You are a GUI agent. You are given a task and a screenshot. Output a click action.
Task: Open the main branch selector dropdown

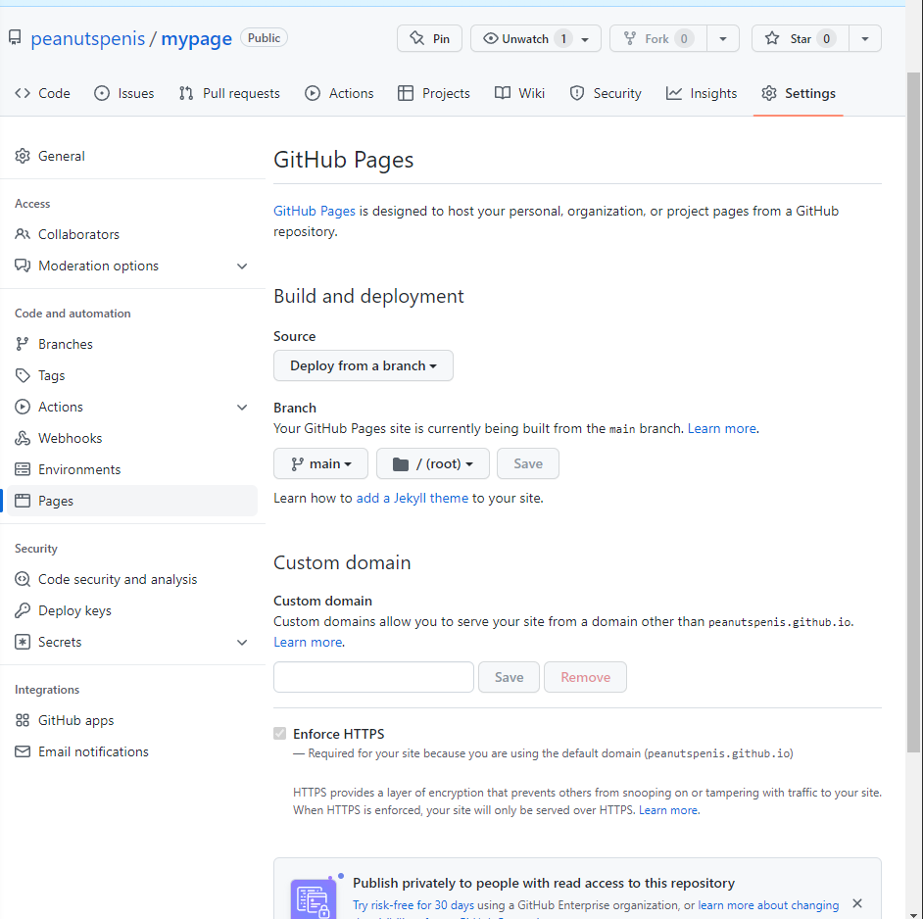pos(320,464)
